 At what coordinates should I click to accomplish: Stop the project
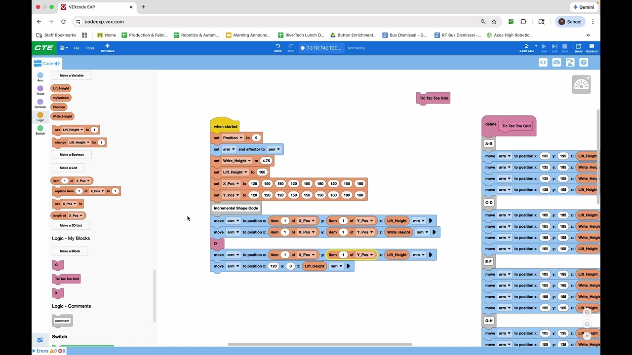(565, 48)
